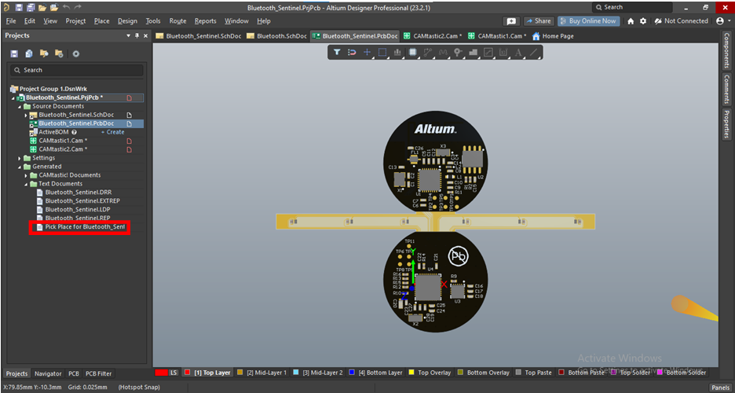The height and width of the screenshot is (393, 735).
Task: Select the interactive routing tool icon
Action: point(428,53)
